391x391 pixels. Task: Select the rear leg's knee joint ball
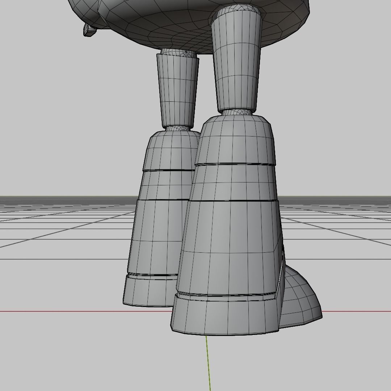click(177, 128)
